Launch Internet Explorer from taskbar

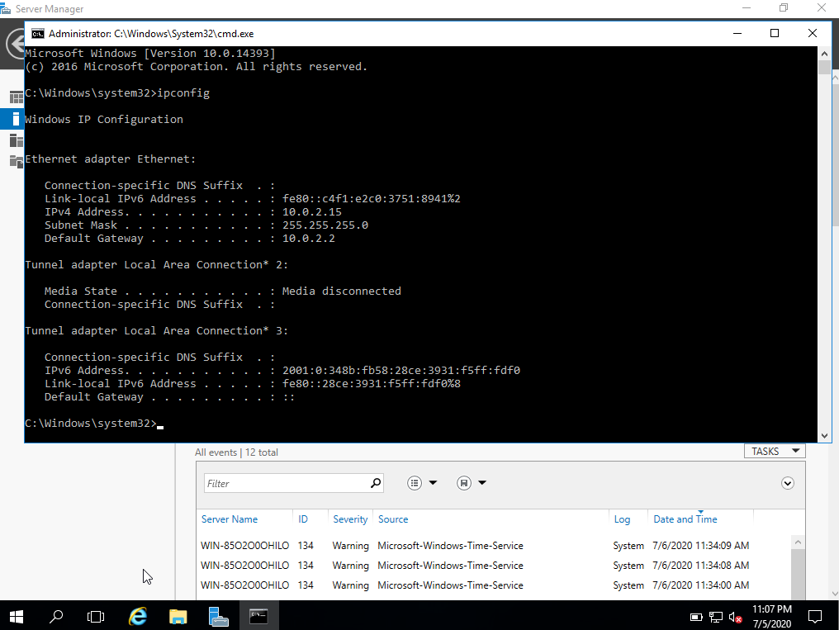pyautogui.click(x=138, y=616)
